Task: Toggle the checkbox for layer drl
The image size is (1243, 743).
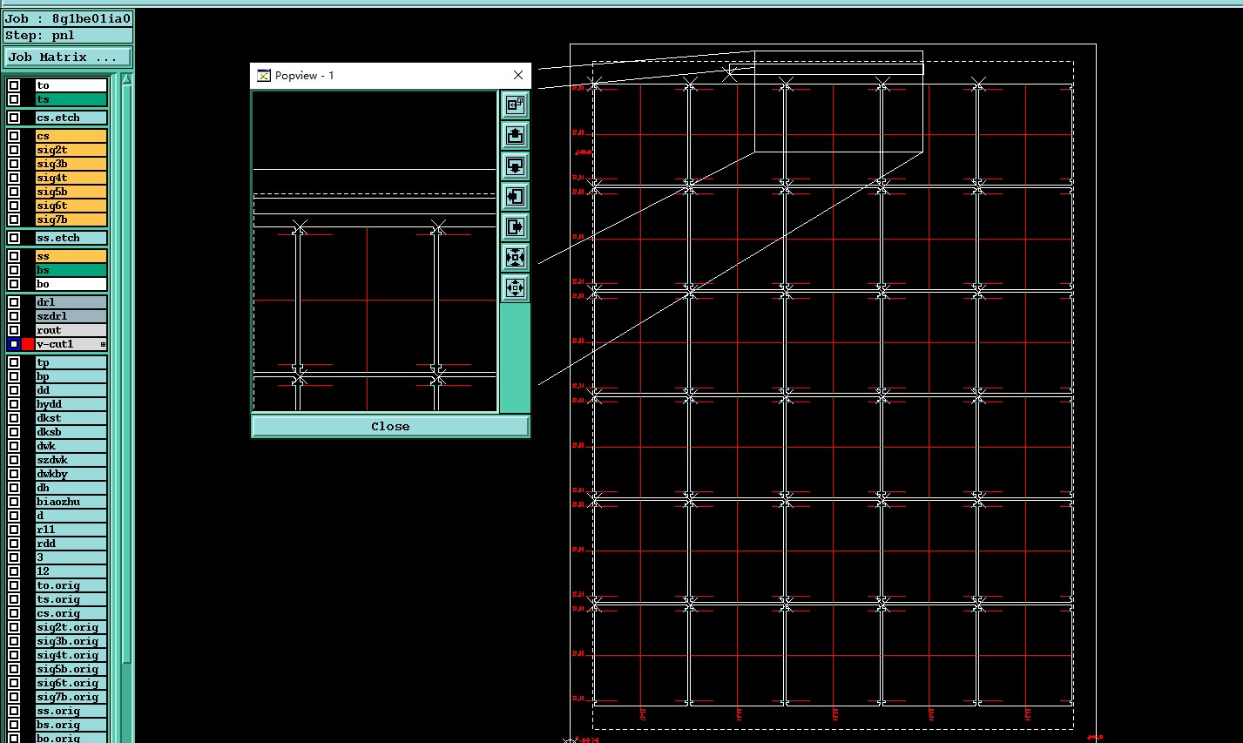Action: (14, 302)
